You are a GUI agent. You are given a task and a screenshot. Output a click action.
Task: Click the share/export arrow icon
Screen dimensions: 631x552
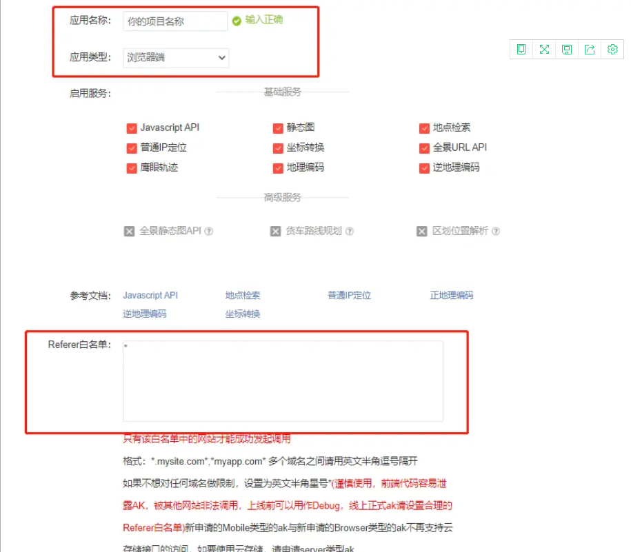[590, 49]
